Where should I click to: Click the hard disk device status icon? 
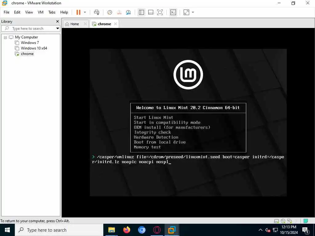pyautogui.click(x=277, y=221)
